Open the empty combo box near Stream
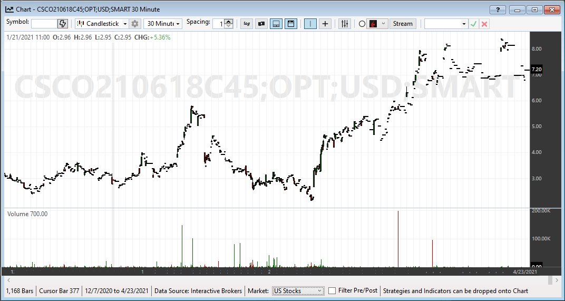The height and width of the screenshot is (301, 565). pyautogui.click(x=446, y=24)
